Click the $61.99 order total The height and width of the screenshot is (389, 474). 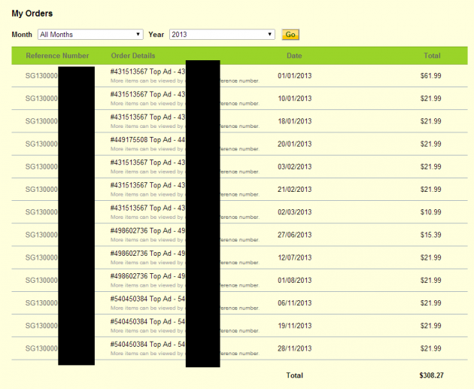[x=431, y=76]
